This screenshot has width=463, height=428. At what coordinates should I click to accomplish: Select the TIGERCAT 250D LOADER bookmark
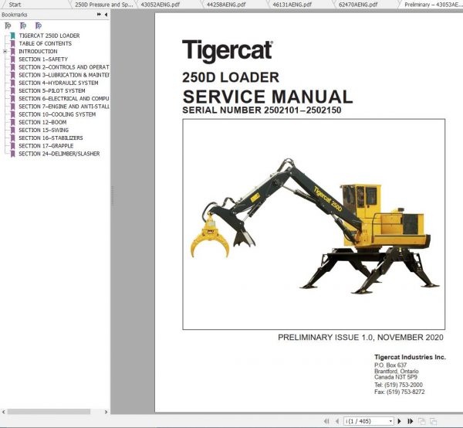click(x=49, y=36)
